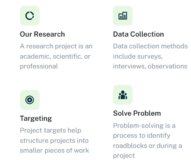Click the 'smaller pieces of work' line
This screenshot has height=168, width=191.
click(x=55, y=150)
